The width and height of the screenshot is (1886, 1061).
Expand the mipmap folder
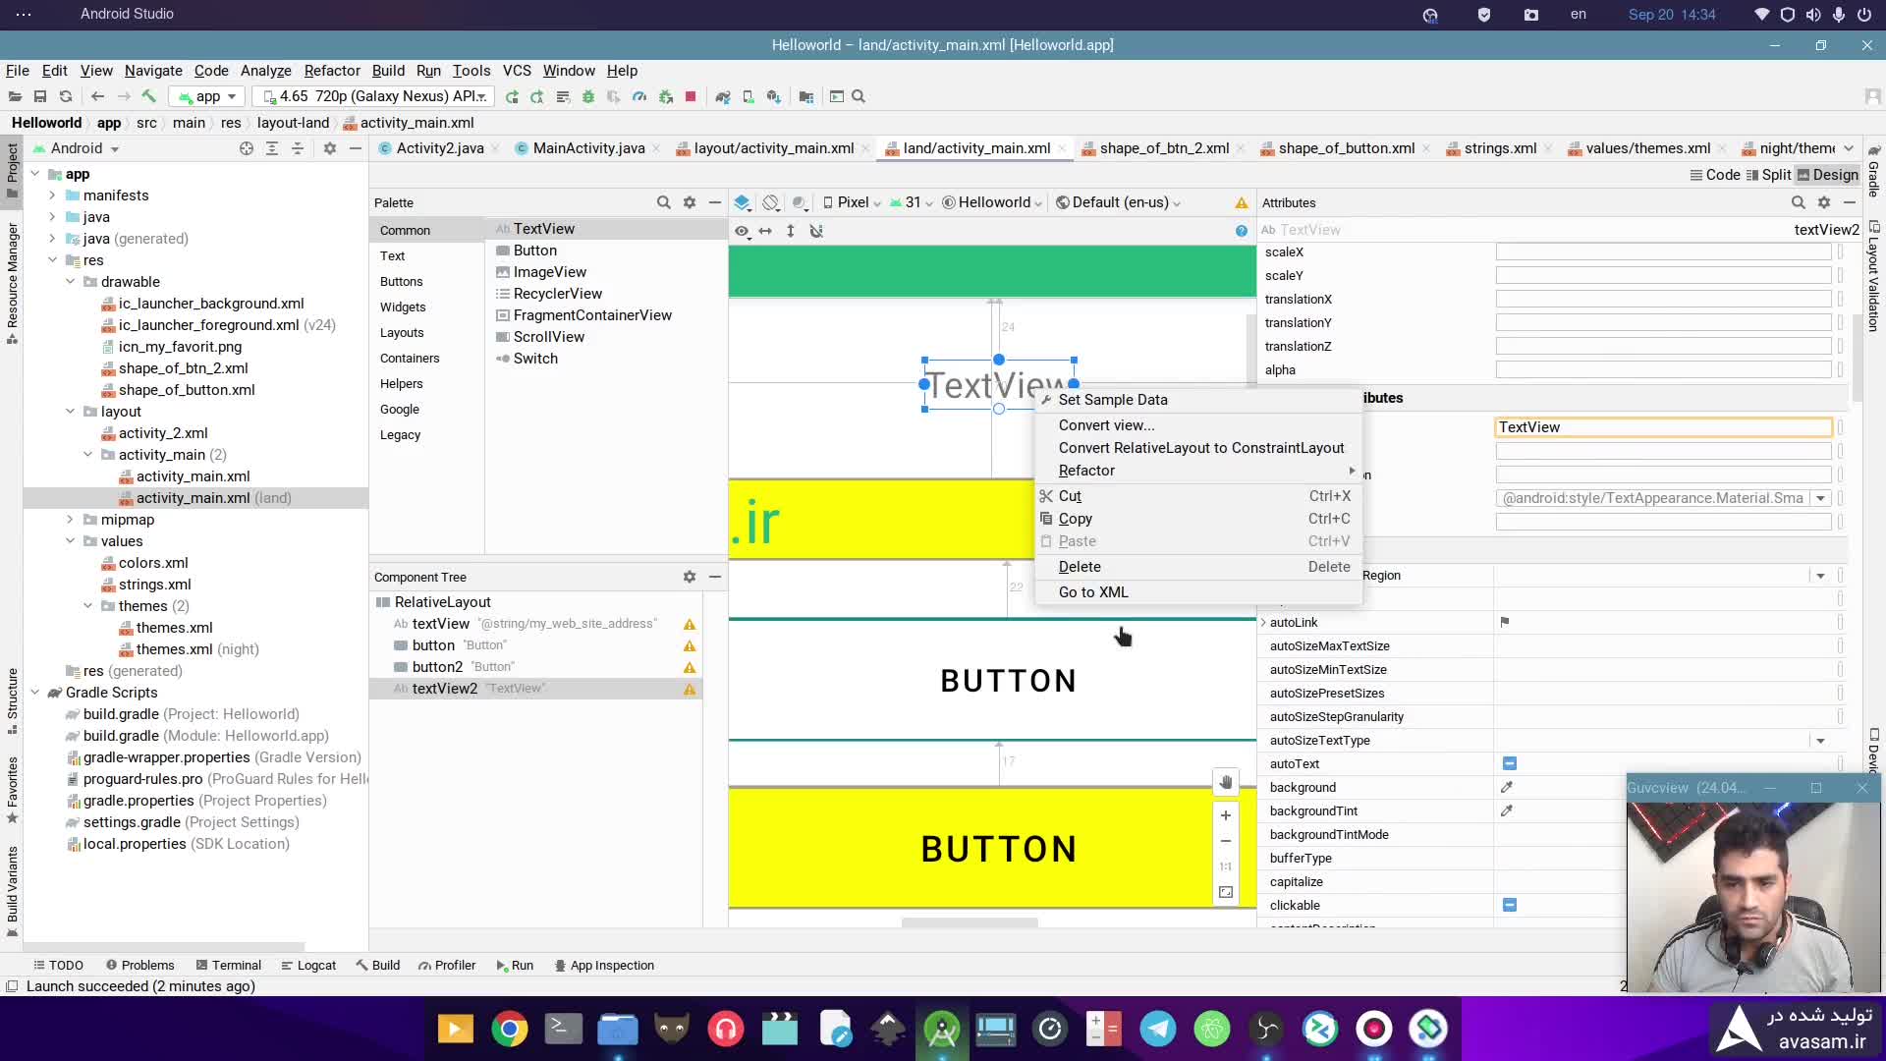pos(70,520)
